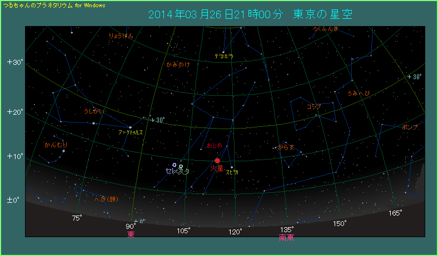Pick the Arcturus star dot

[130, 127]
